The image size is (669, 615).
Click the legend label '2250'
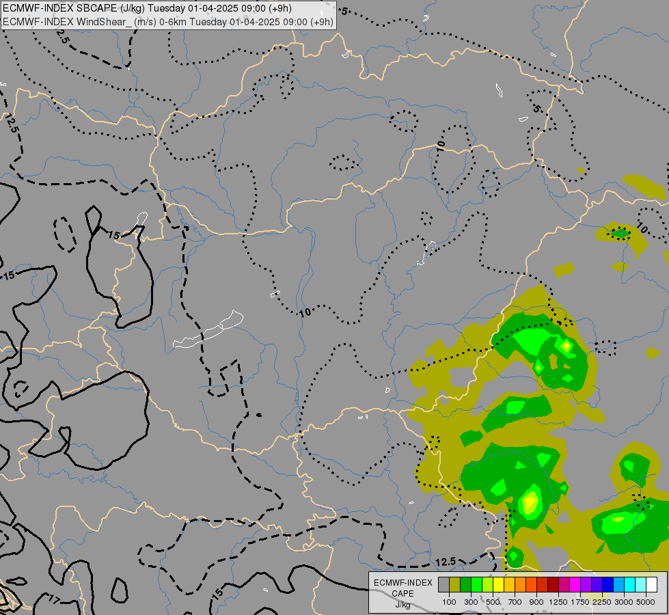click(x=601, y=602)
